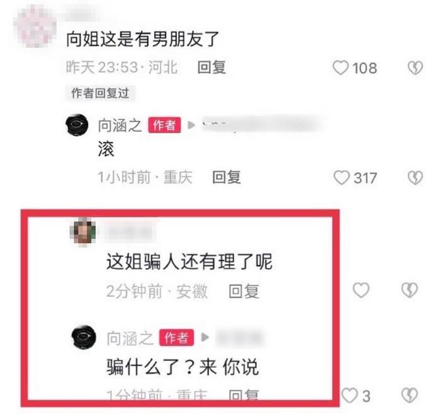Like the 骗什么了？来 你说 reply

tap(350, 396)
